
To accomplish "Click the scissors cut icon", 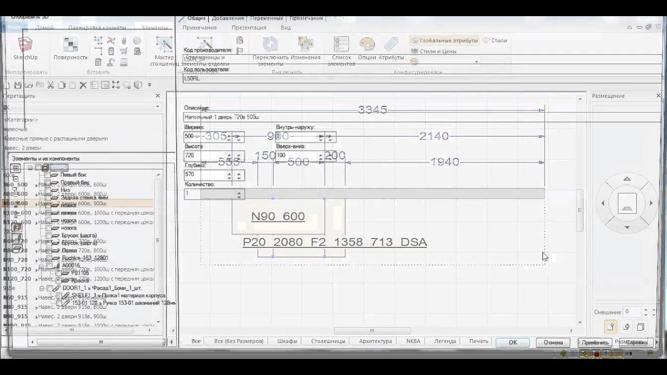I will pos(51,85).
